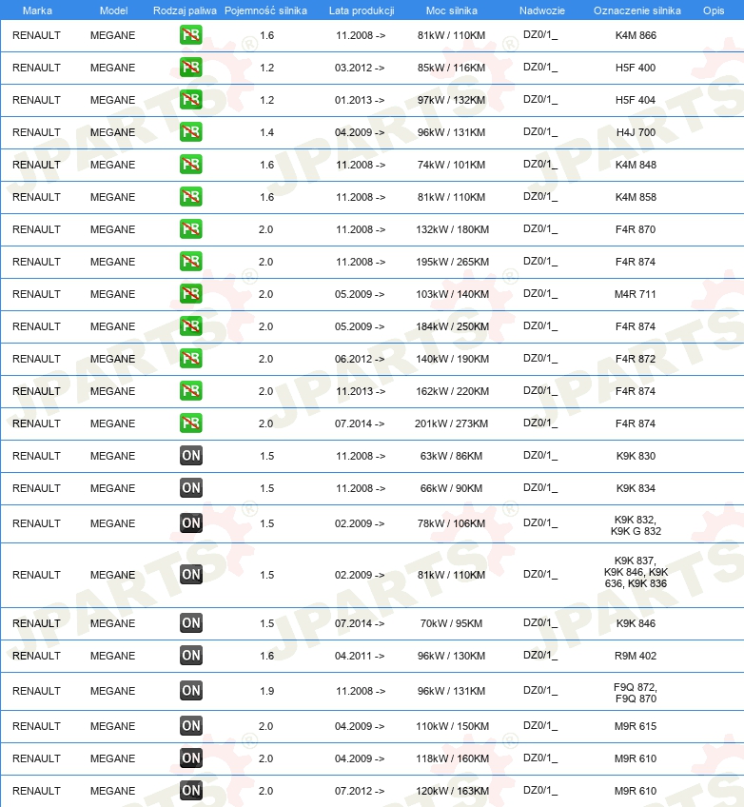This screenshot has height=807, width=744.
Task: Click the petrol icon in the F4R 872 row
Action: tap(191, 359)
